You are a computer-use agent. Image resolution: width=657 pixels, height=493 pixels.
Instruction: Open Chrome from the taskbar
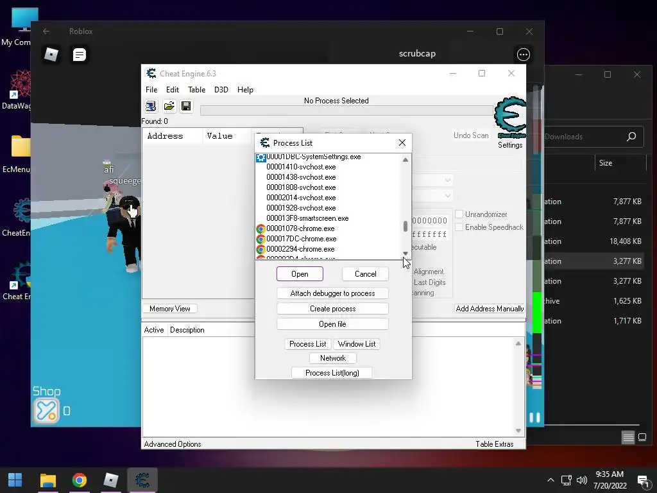(x=79, y=480)
